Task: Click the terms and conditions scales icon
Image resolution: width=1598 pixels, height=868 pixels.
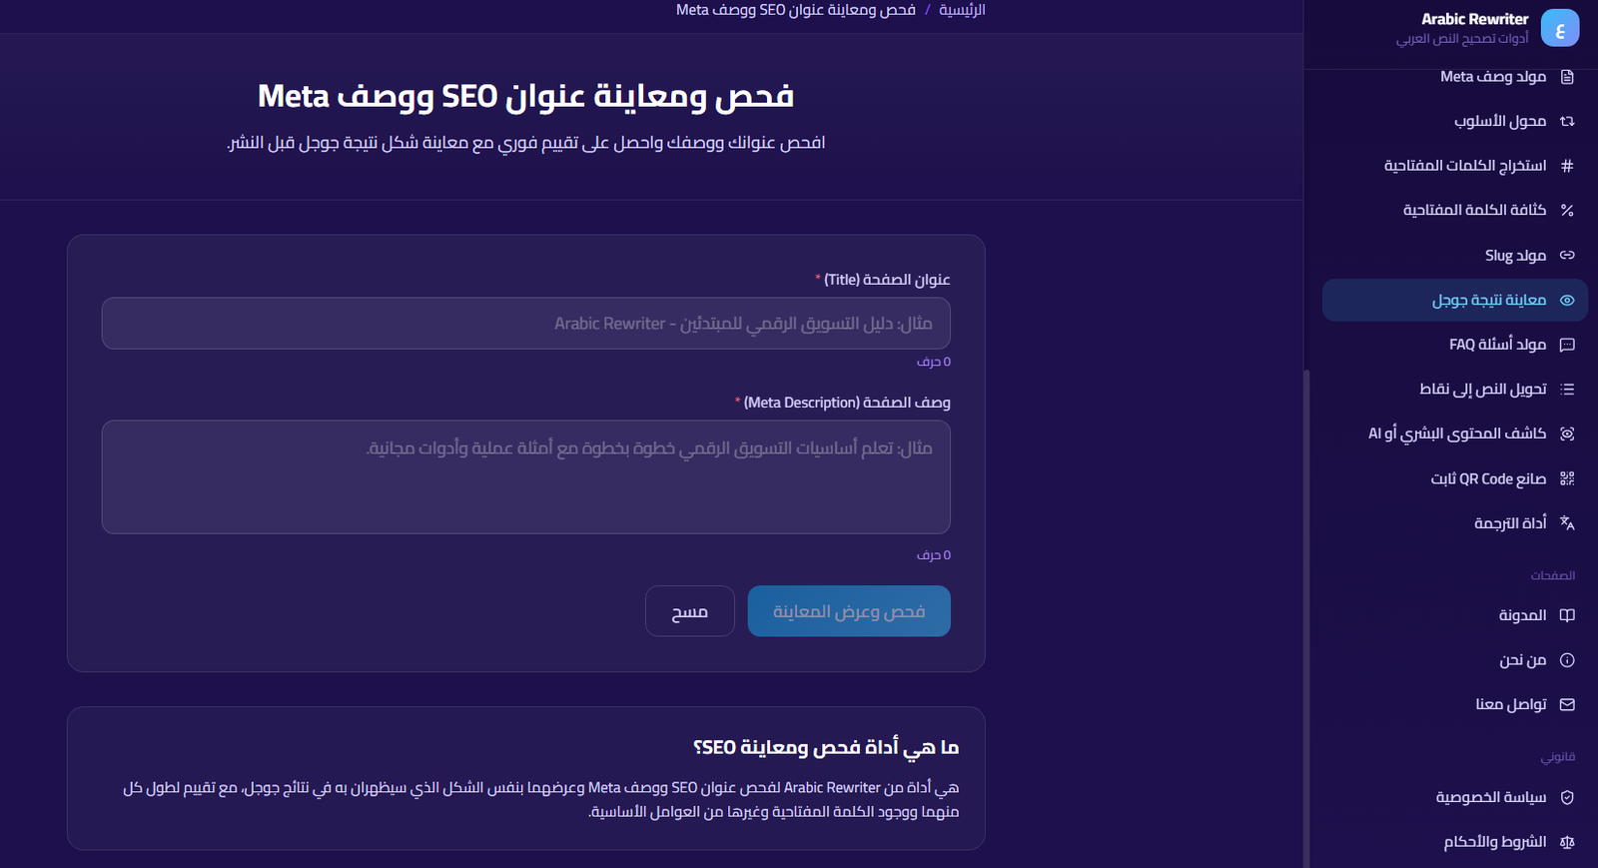Action: pyautogui.click(x=1567, y=842)
